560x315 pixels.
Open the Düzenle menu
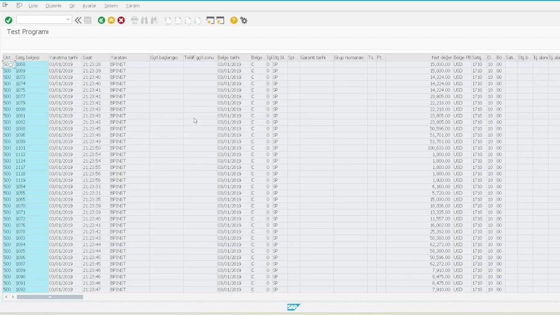(53, 6)
